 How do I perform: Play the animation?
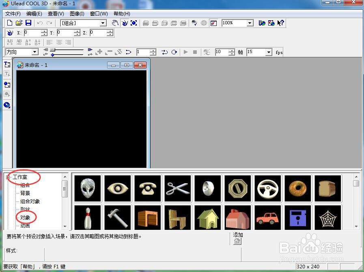coord(186,52)
